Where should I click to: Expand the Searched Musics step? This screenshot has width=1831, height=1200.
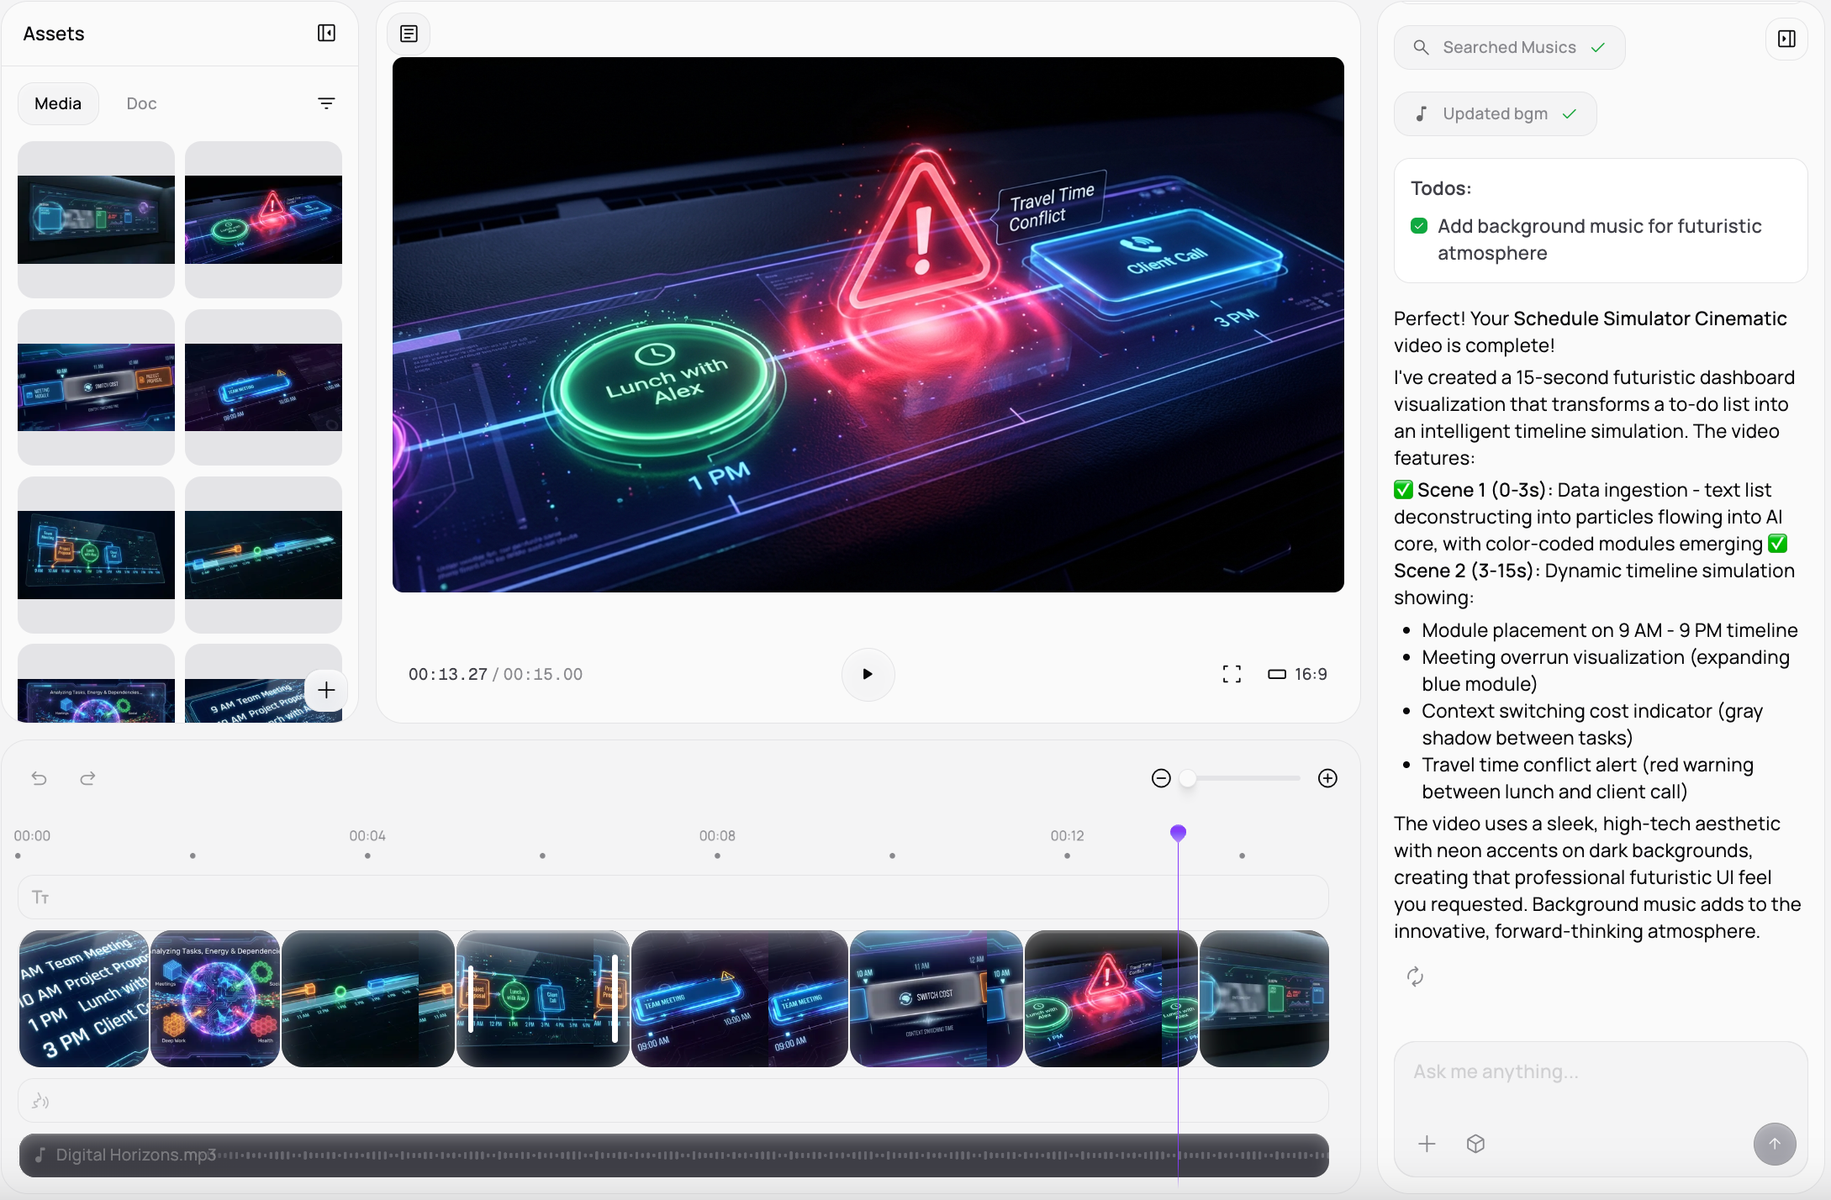pyautogui.click(x=1509, y=47)
